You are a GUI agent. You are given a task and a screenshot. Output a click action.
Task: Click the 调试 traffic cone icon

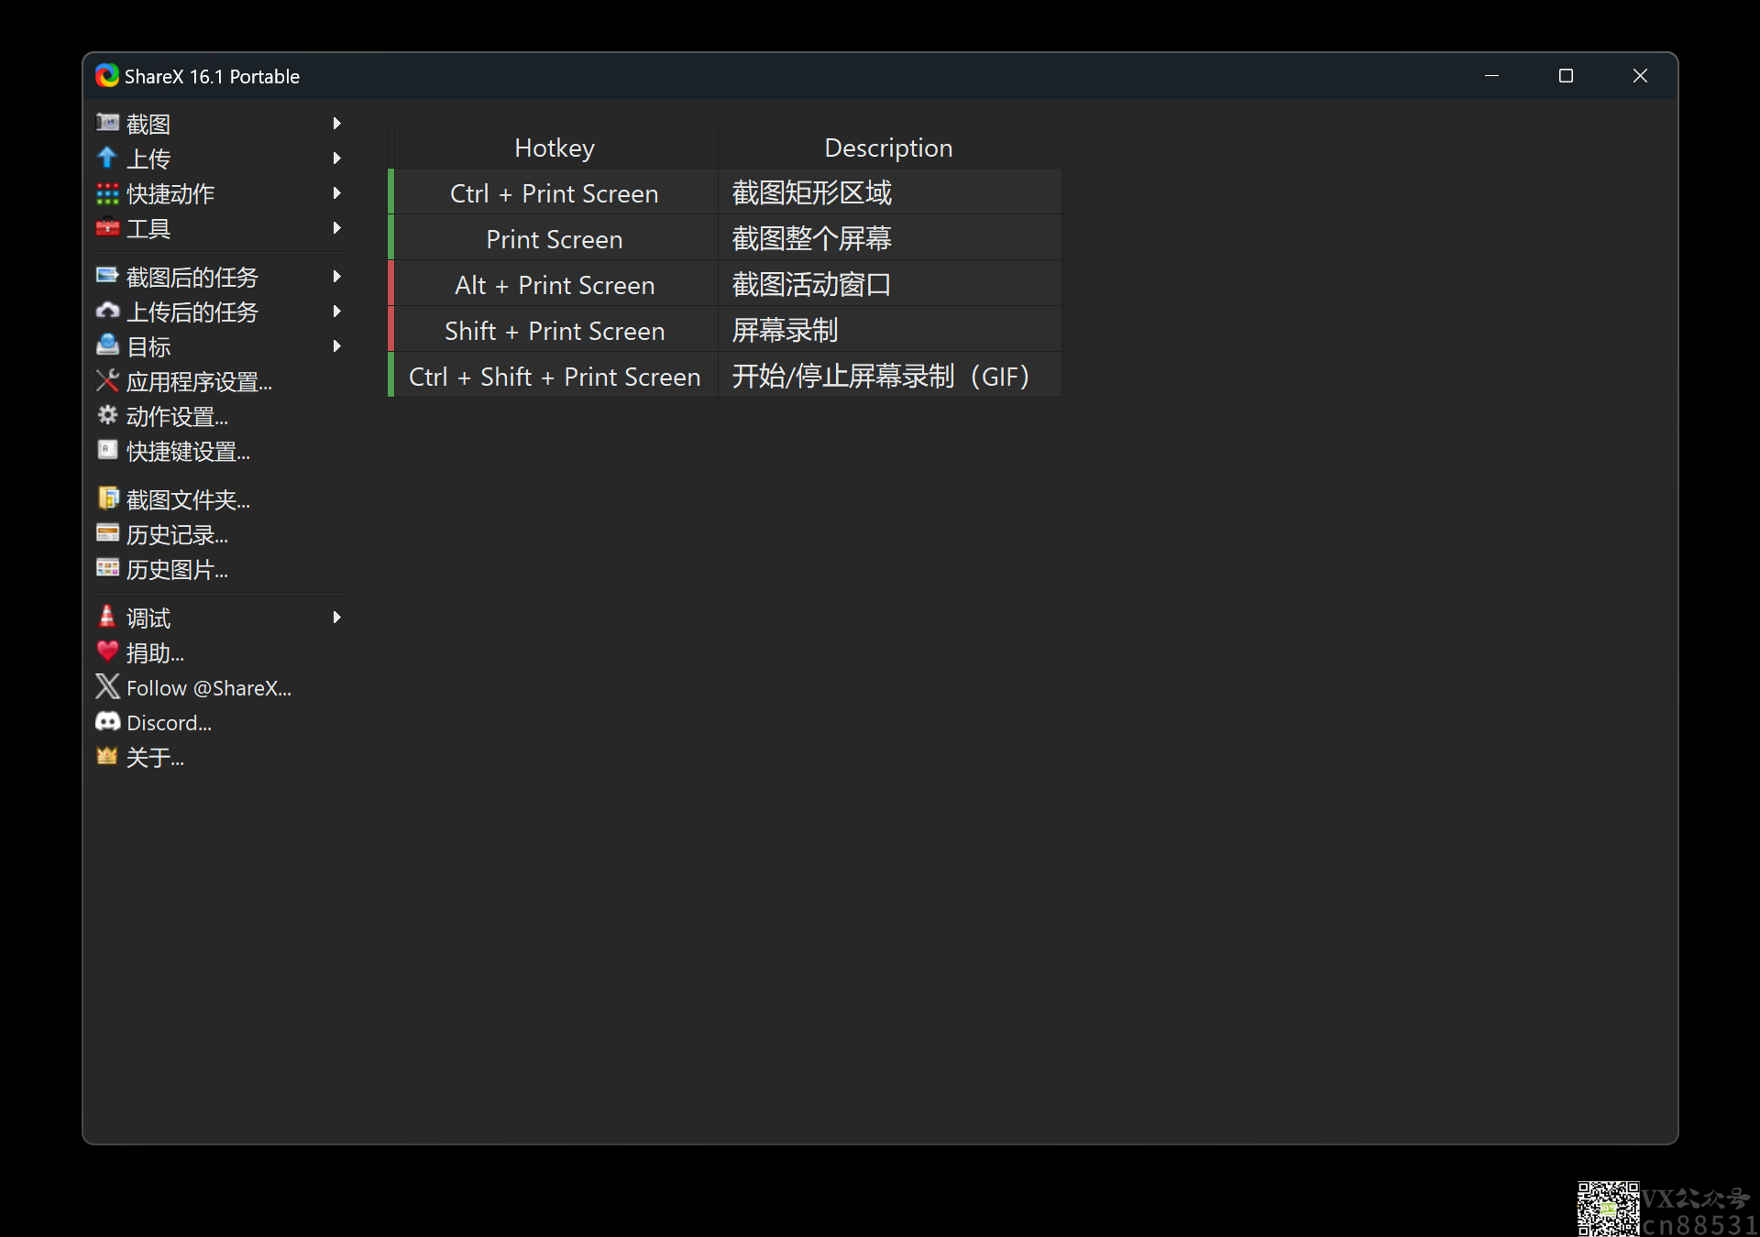click(107, 617)
